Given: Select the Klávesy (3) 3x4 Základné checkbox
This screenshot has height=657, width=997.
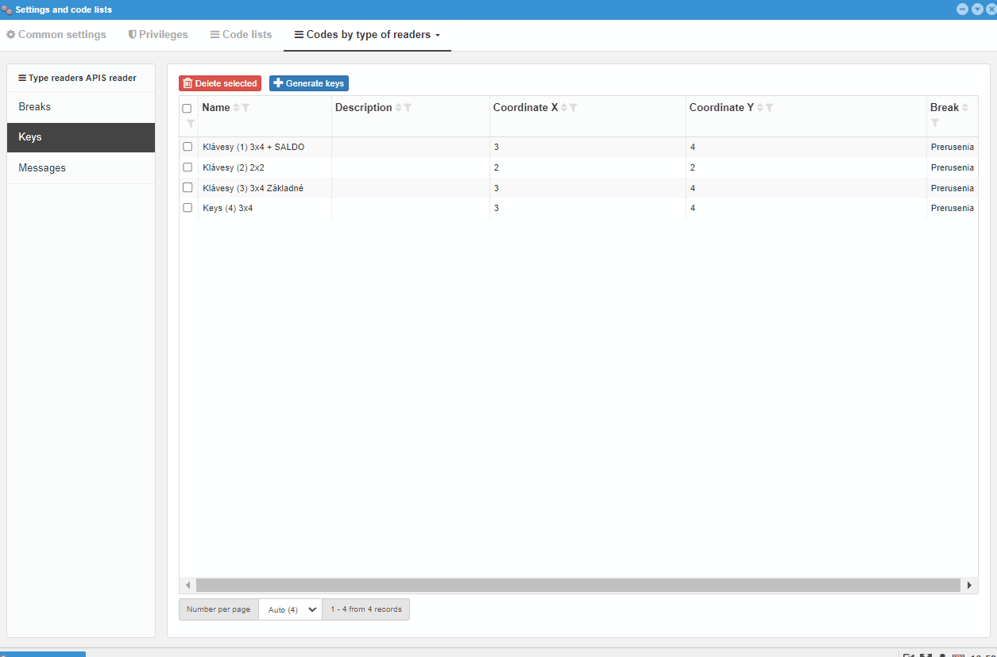Looking at the screenshot, I should point(187,187).
